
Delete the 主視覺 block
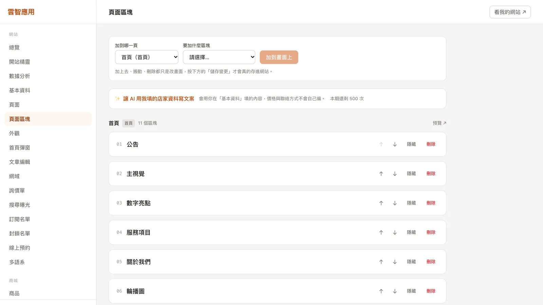coord(431,174)
